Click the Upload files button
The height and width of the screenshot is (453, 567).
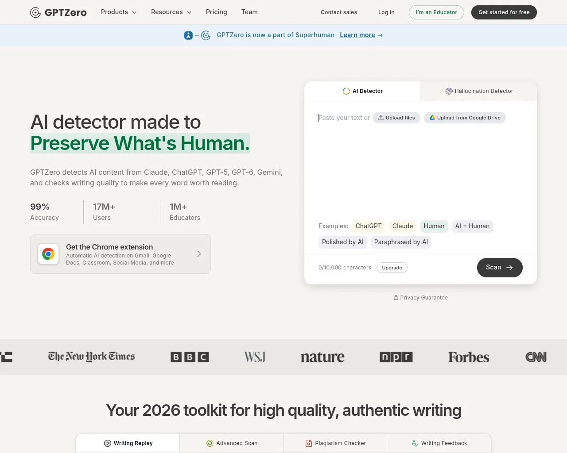pos(396,118)
